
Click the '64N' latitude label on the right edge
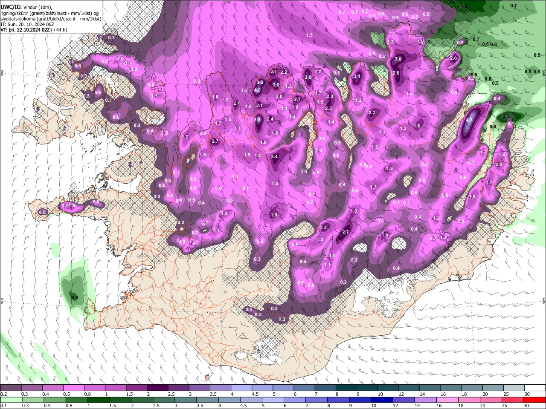click(544, 300)
